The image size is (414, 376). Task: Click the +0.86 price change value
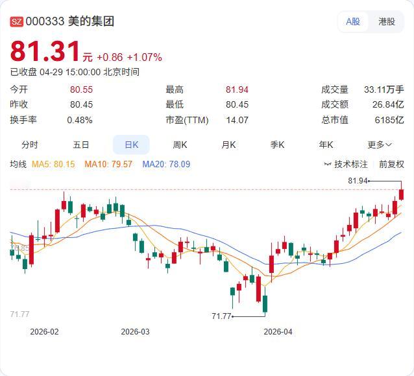pyautogui.click(x=110, y=57)
